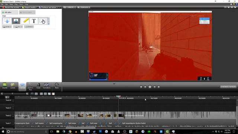Open editing dimensions setting above preview
The image size is (238, 134).
click(70, 7)
